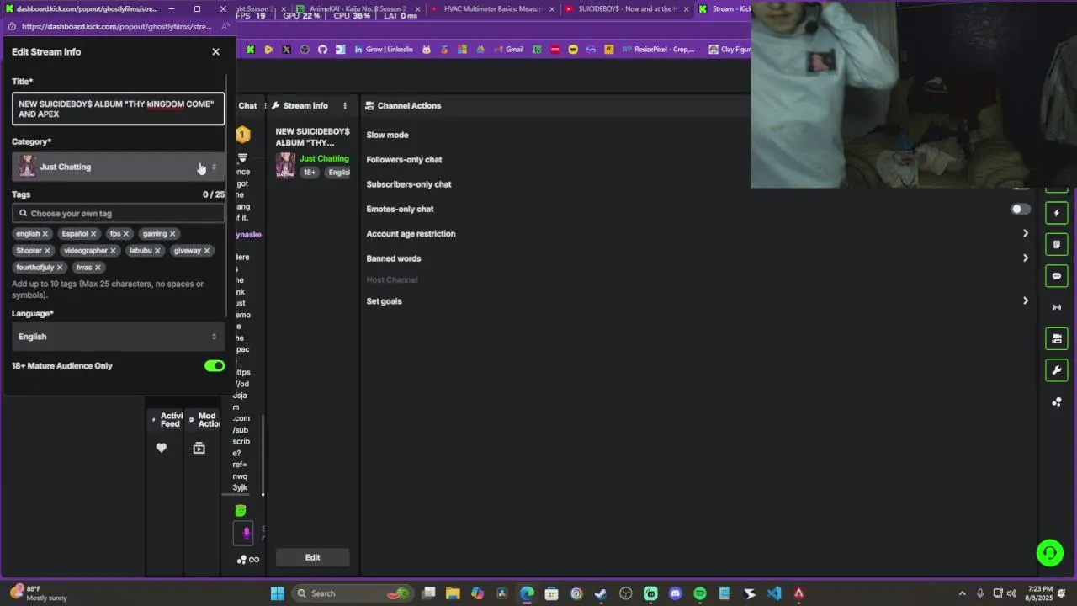Open the Just Chatting category dropdown
Image resolution: width=1077 pixels, height=606 pixels.
[118, 167]
